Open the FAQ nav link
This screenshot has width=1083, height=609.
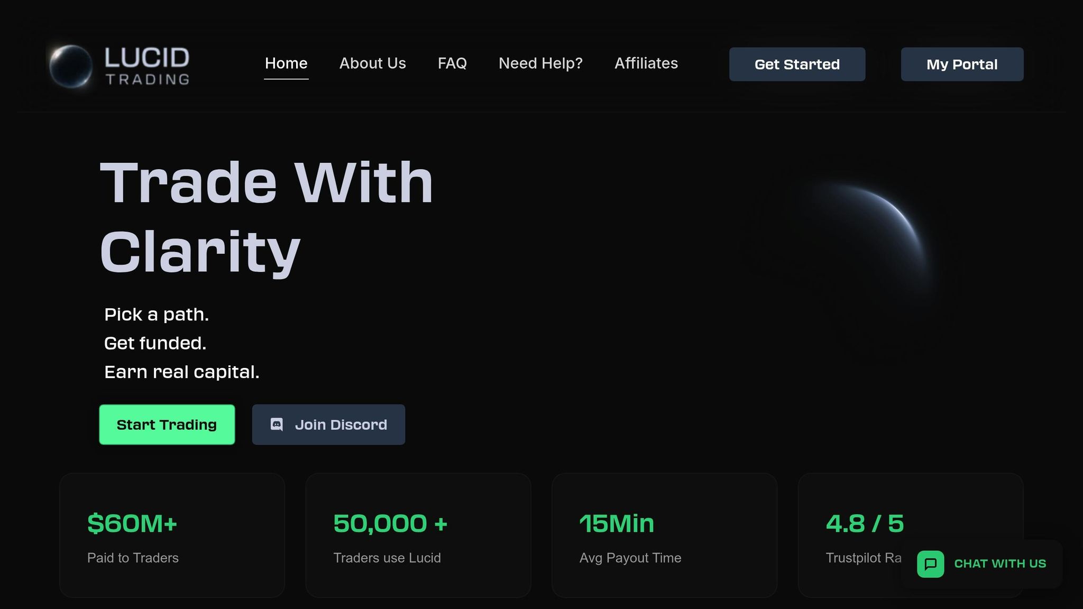(452, 63)
